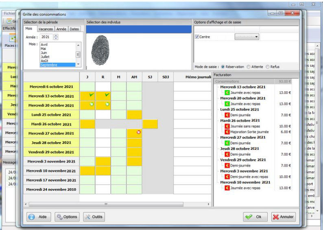Click the fingerprint individual image

(x=100, y=50)
